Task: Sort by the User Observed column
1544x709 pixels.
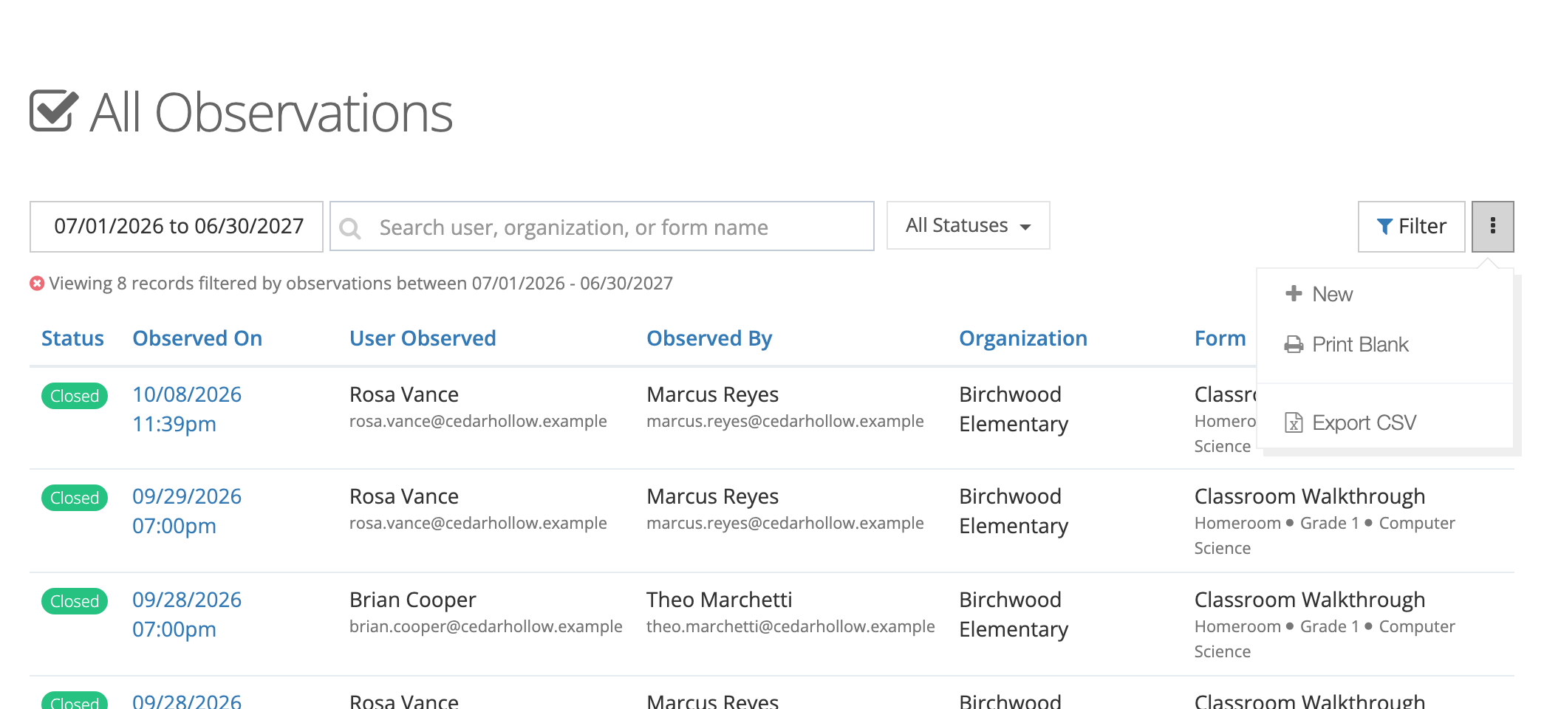Action: tap(423, 338)
